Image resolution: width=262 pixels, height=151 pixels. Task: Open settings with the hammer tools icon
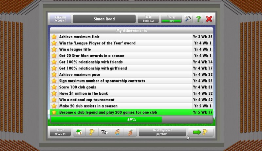tap(188, 19)
